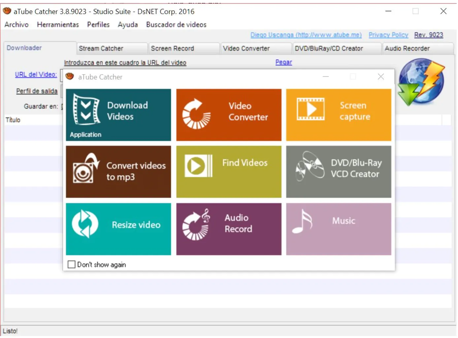Switch to the Stream Catcher tab
This screenshot has height=338, width=458.
pos(101,48)
